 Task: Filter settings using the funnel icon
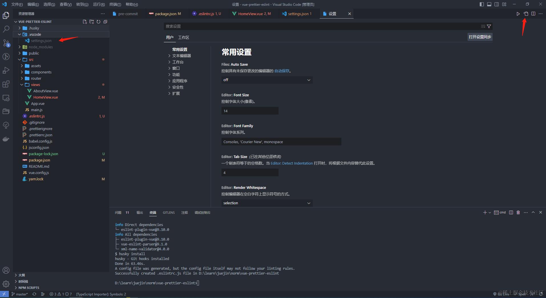coord(489,26)
